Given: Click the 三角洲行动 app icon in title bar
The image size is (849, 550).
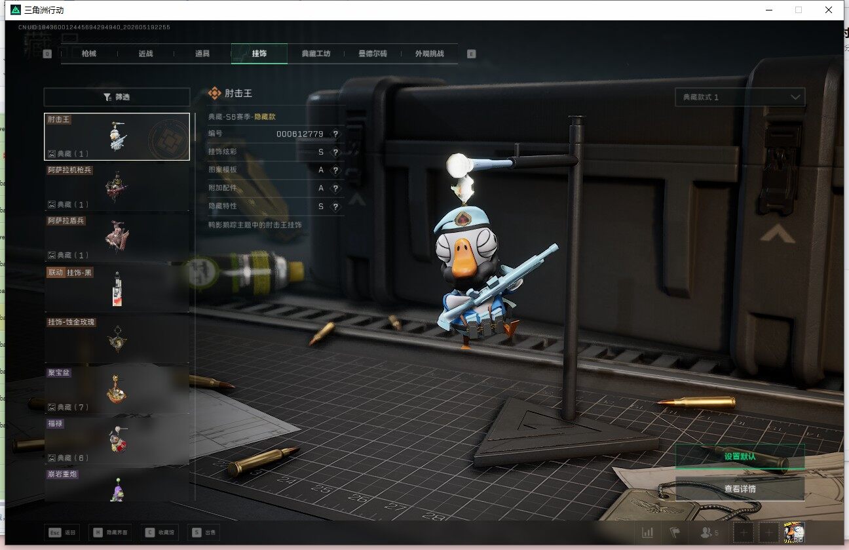Looking at the screenshot, I should pyautogui.click(x=15, y=10).
